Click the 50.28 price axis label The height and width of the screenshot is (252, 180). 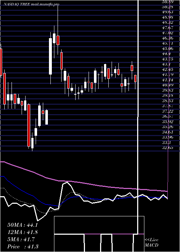point(168,7)
